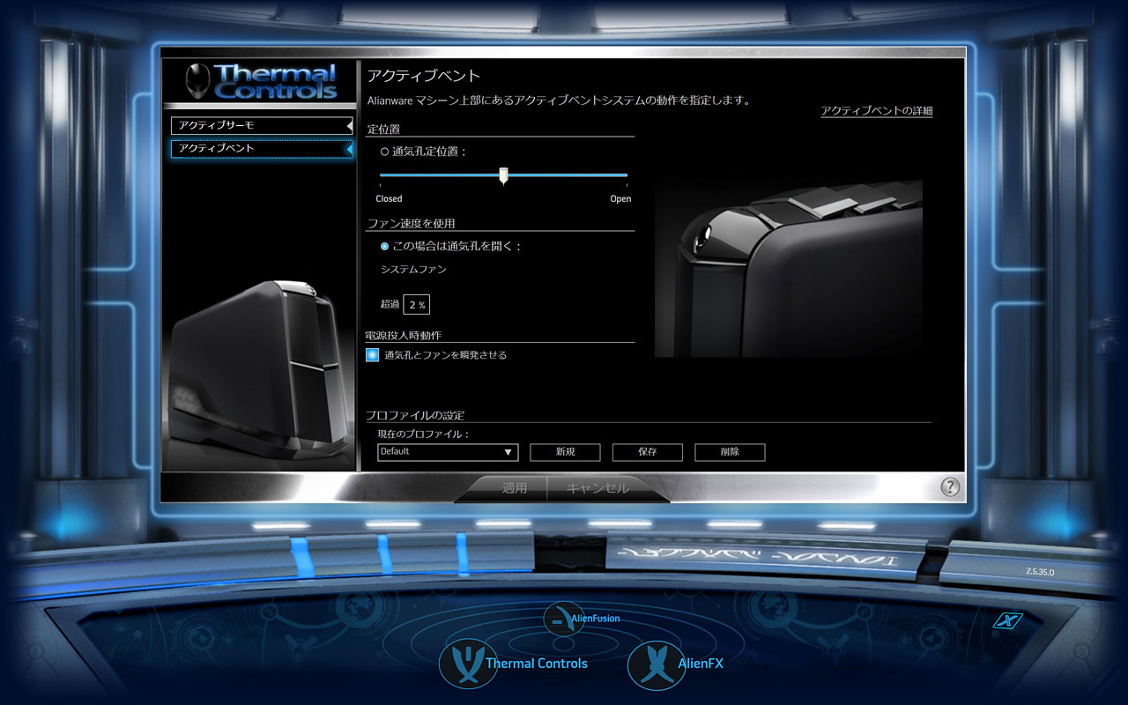Click the blue X exit icon

pos(1006,620)
